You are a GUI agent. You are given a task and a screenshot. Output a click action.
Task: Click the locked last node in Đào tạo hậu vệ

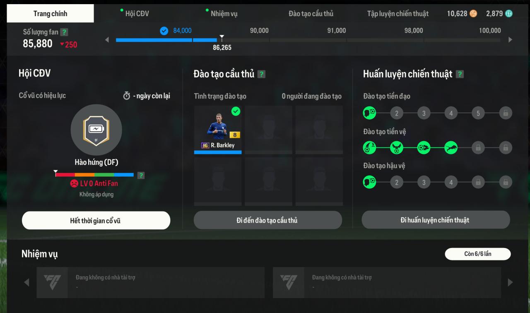[505, 182]
